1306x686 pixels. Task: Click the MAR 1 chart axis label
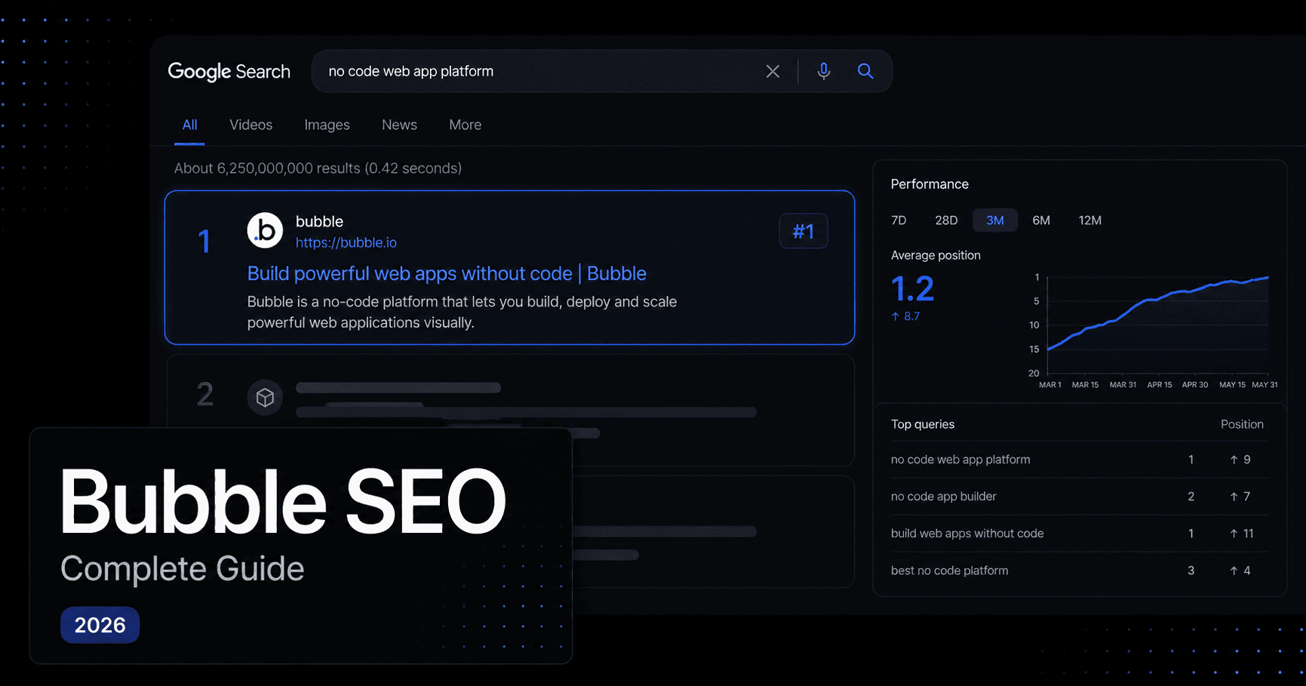coord(1050,385)
